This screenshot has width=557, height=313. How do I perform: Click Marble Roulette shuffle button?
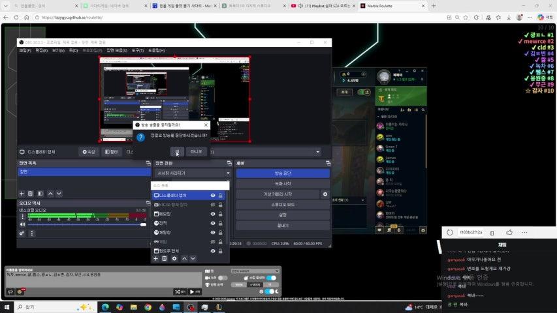pyautogui.click(x=180, y=291)
